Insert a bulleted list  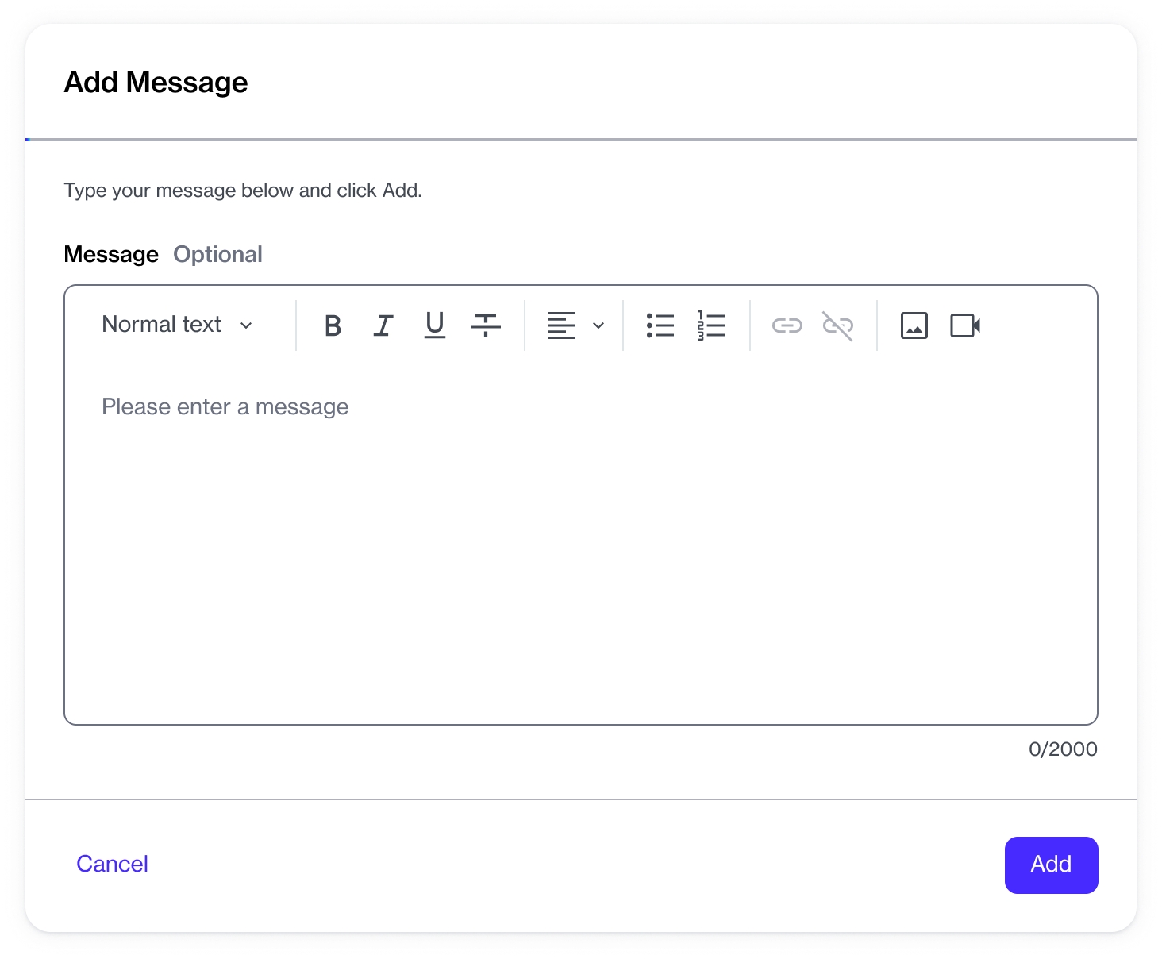[x=660, y=325]
